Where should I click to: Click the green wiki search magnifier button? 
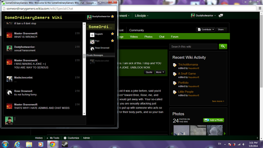click(x=223, y=46)
